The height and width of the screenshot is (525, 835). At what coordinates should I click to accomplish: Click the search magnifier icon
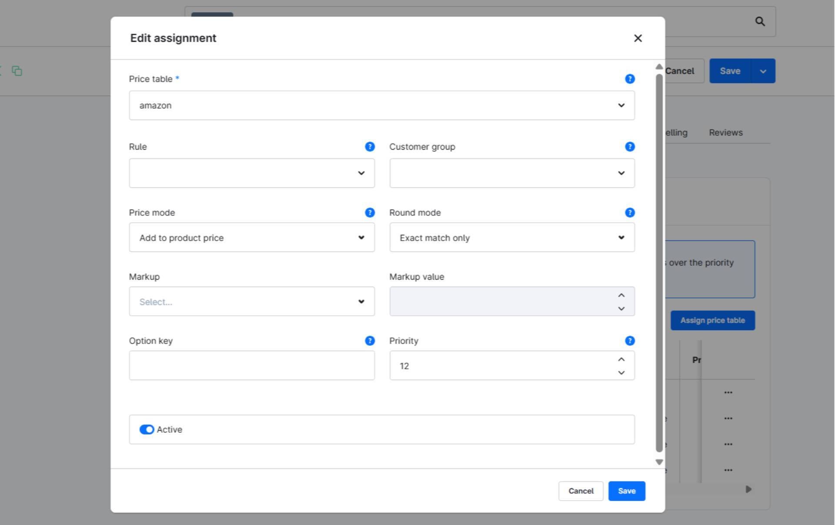click(x=760, y=21)
